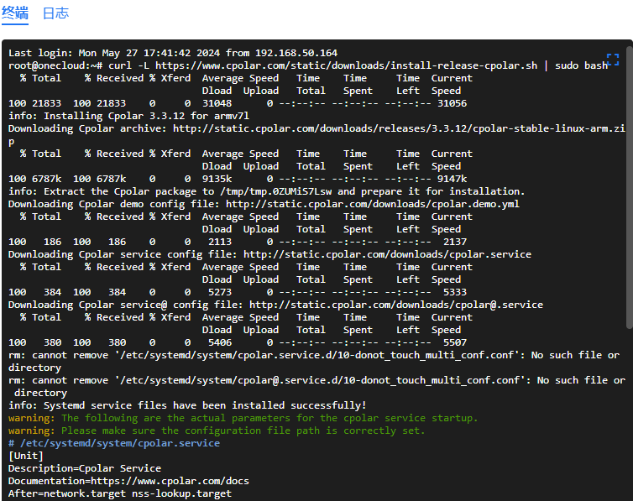
Task: Click the '[Unit]' section header text
Action: 26,456
